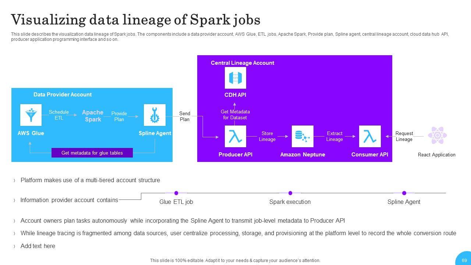
Task: Click the Glue ETL job timeline dot
Action: tap(176, 193)
